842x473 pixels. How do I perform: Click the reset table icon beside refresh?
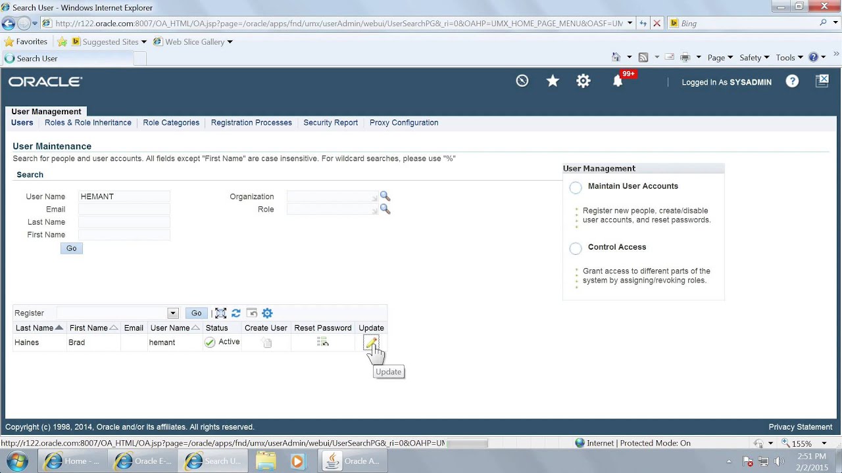pyautogui.click(x=252, y=313)
